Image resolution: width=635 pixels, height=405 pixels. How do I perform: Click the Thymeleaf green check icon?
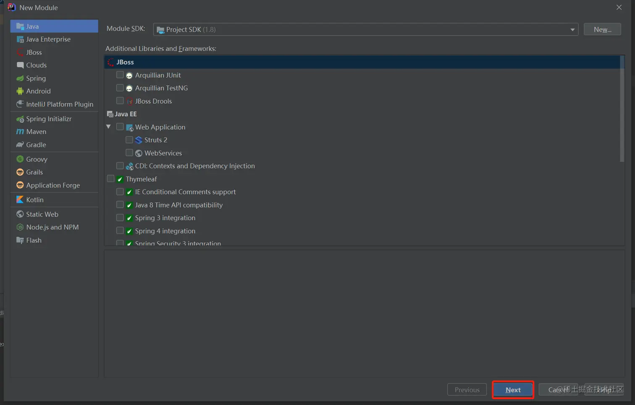click(120, 179)
